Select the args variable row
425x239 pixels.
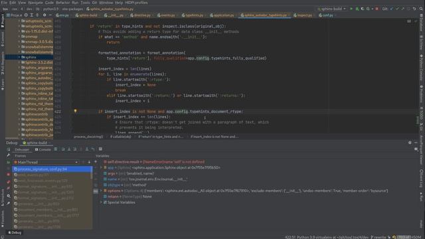128,173
